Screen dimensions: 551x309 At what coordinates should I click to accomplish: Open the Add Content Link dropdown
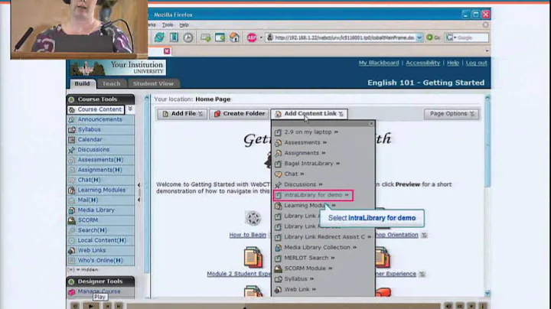tap(309, 114)
